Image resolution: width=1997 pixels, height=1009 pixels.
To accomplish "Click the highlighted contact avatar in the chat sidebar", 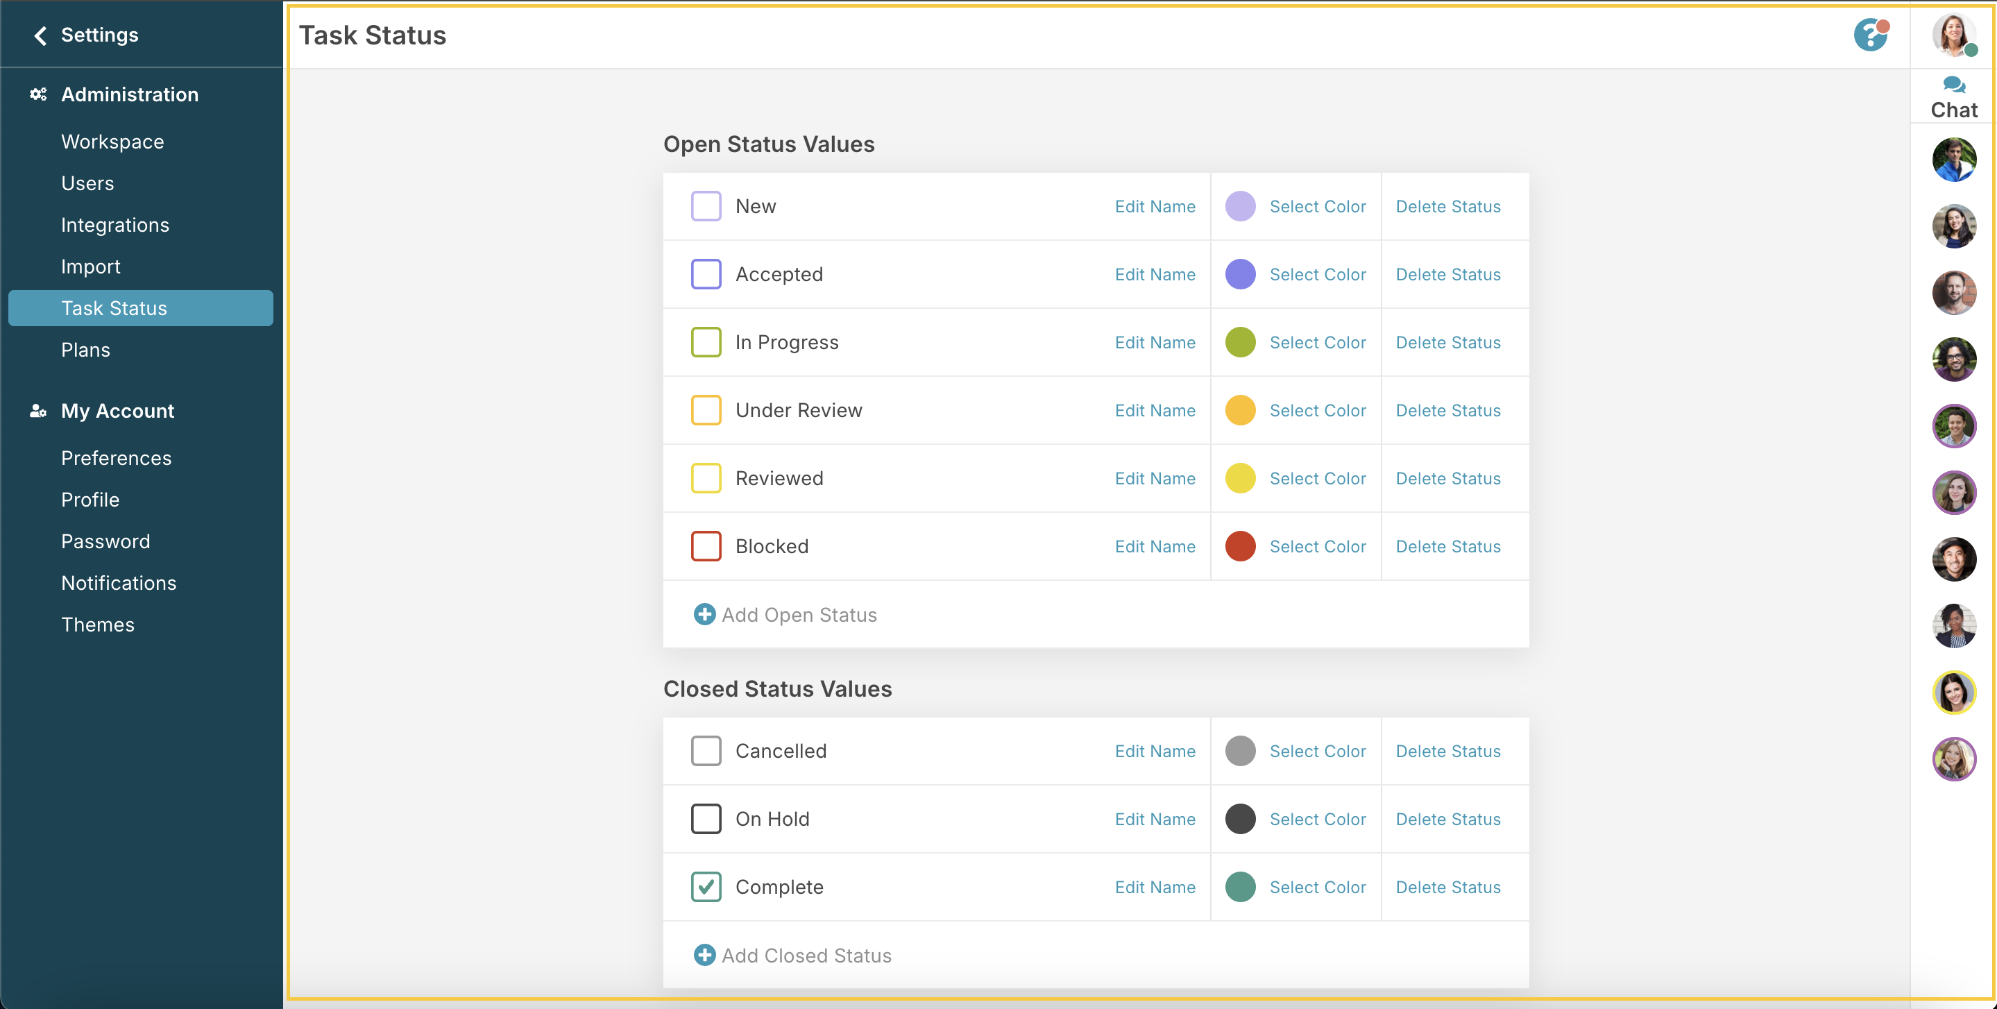I will (1955, 693).
